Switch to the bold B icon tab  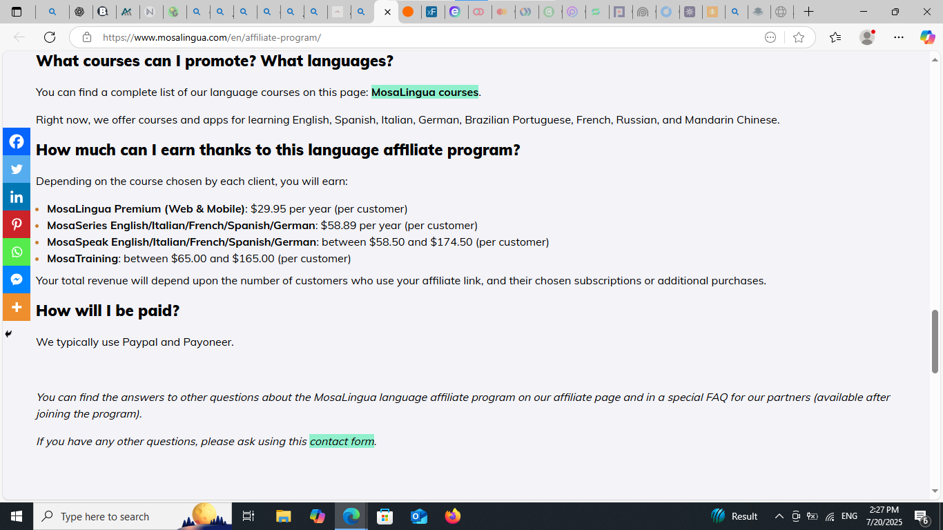103,12
